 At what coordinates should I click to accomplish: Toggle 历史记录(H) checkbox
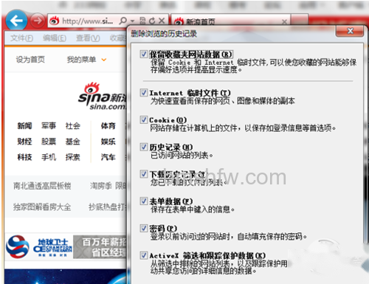click(144, 147)
